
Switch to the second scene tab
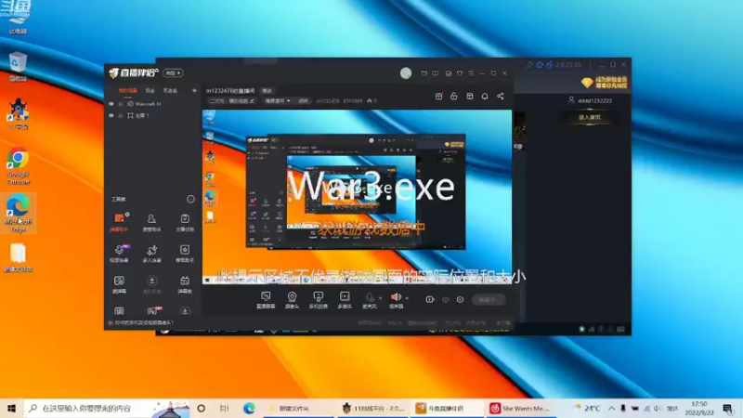click(x=150, y=90)
